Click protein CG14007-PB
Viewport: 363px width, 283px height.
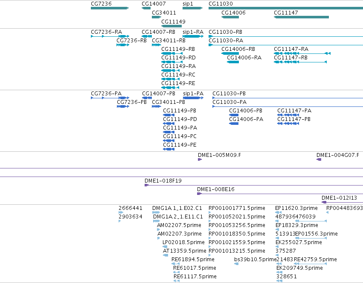(147, 98)
